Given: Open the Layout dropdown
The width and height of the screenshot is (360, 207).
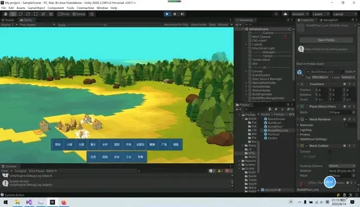Looking at the screenshot, I should [x=345, y=14].
